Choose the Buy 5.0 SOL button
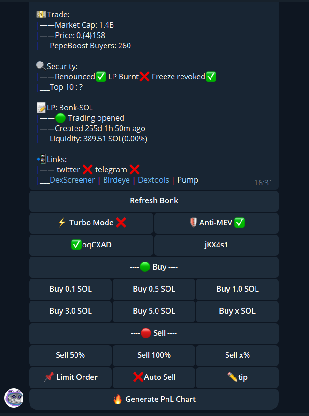This screenshot has width=309, height=416. pos(154,311)
